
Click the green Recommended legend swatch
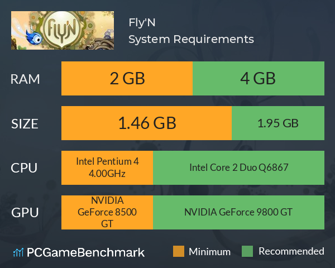click(247, 251)
